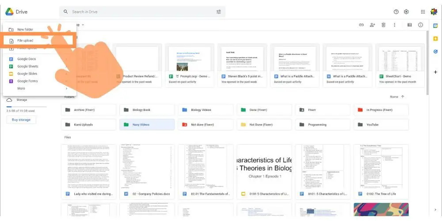Click the Storage label in sidebar
The image size is (442, 221).
[x=22, y=100]
